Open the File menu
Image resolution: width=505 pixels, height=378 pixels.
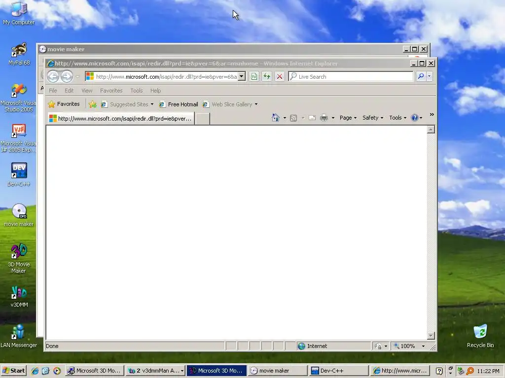point(53,91)
